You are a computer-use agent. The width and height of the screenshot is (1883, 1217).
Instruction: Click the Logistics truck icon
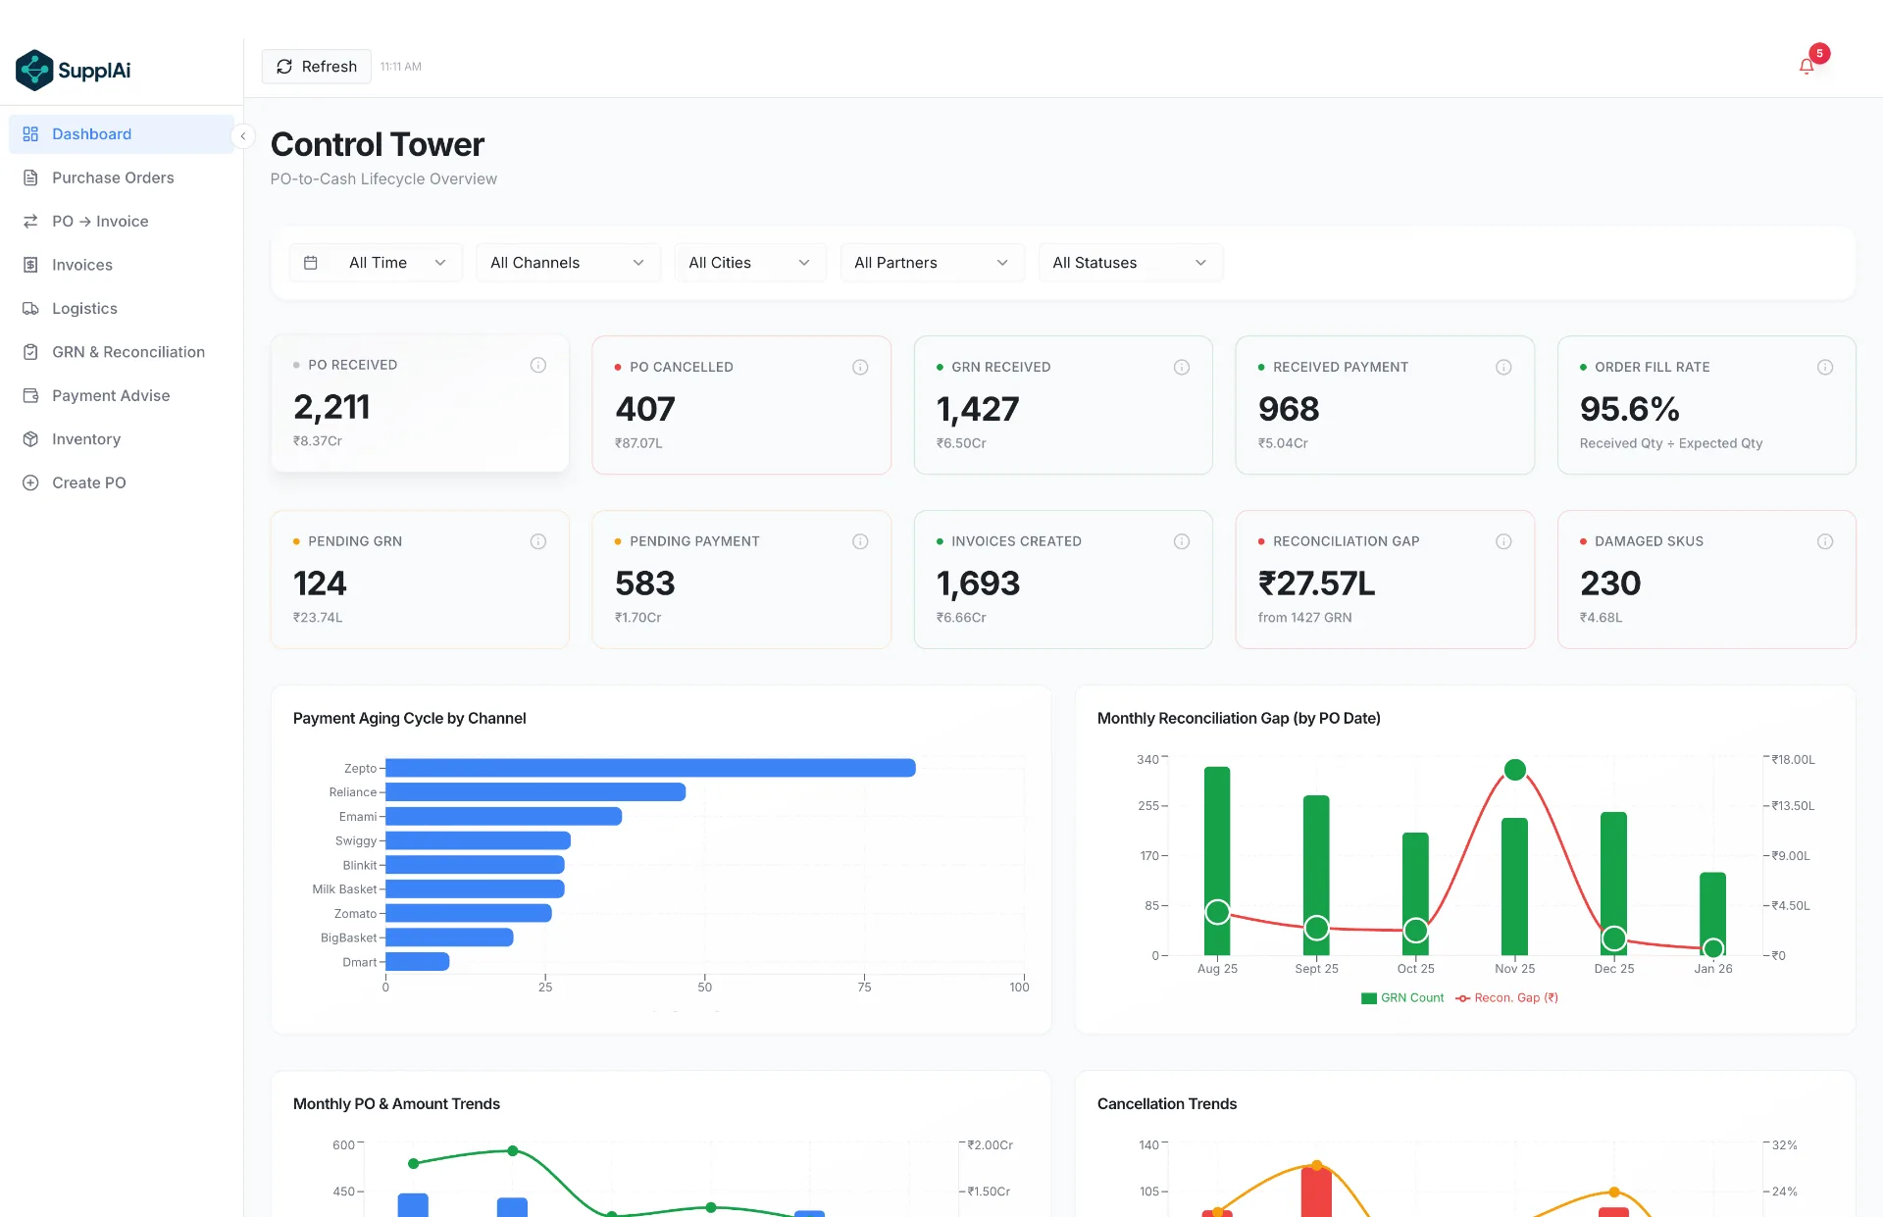click(x=30, y=308)
